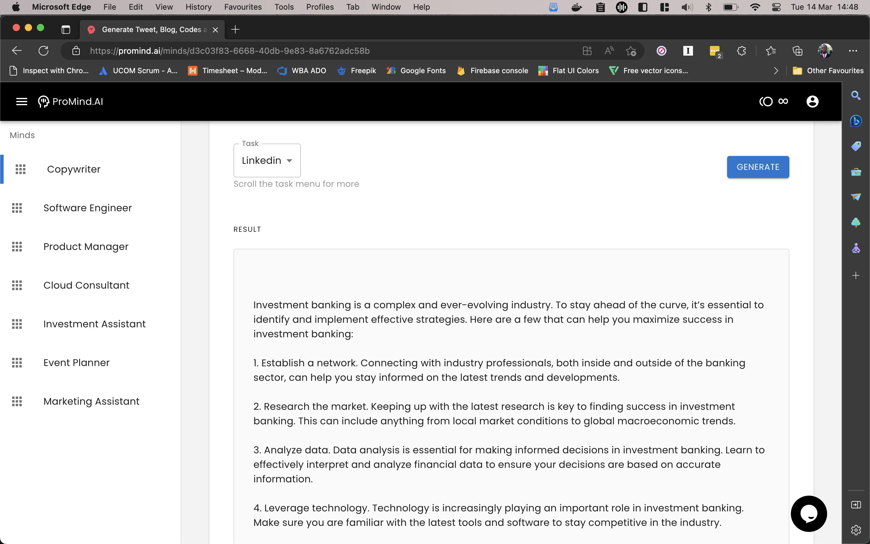Add this page to favourites star

coord(630,51)
